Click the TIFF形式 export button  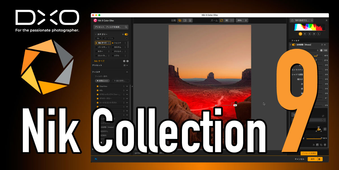click(300, 20)
